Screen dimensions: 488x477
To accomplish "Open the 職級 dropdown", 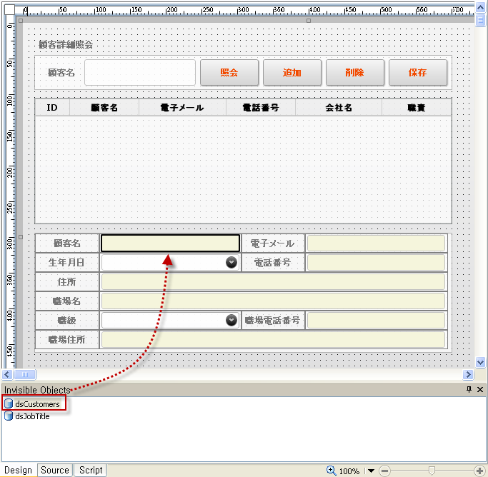I will click(x=231, y=321).
